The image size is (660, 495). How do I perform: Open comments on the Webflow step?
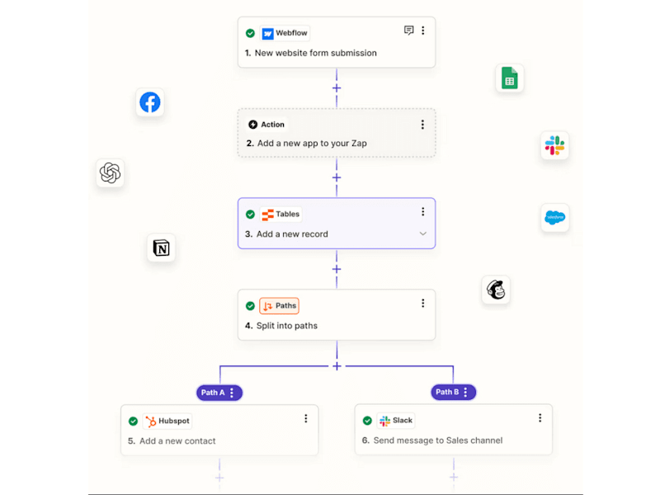point(408,31)
